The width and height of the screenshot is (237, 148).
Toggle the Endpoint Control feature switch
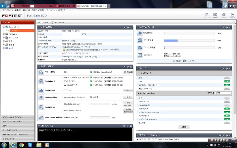click(227, 119)
